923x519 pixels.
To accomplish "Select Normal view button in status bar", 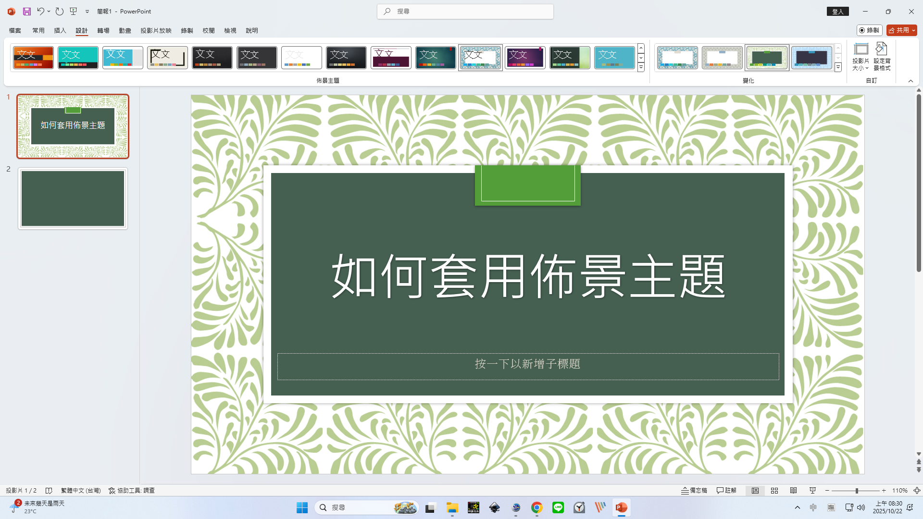I will pyautogui.click(x=755, y=490).
